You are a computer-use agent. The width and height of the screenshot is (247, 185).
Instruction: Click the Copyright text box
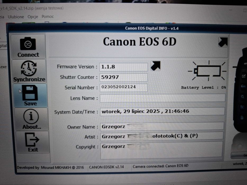161,150
